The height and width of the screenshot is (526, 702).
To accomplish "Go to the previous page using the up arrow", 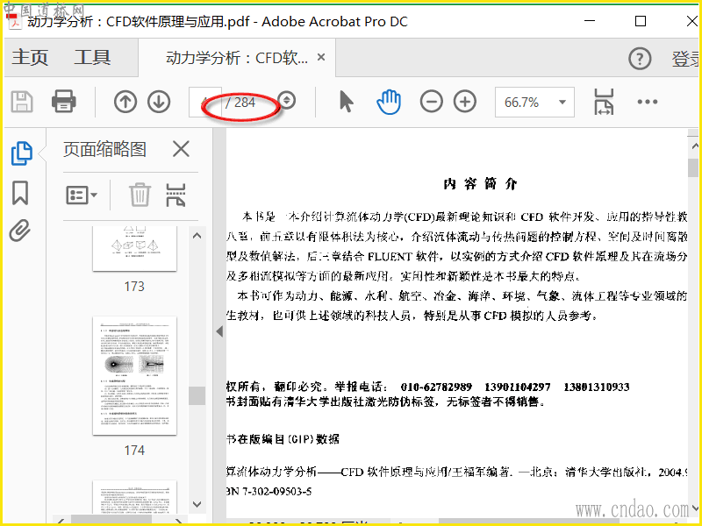I will point(125,102).
